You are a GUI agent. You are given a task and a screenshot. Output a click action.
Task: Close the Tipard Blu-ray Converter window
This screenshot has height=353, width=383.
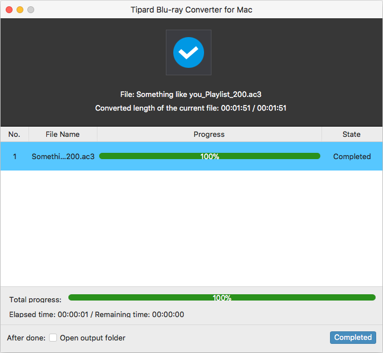click(x=9, y=10)
